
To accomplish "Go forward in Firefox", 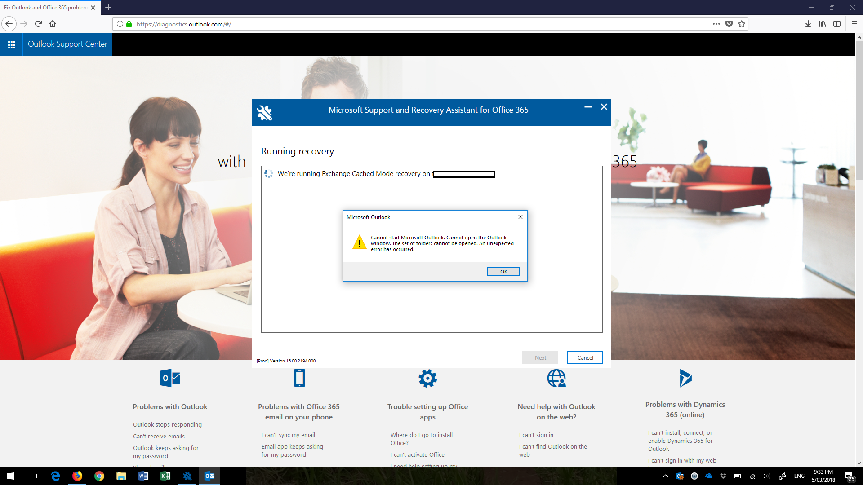I will coord(24,24).
